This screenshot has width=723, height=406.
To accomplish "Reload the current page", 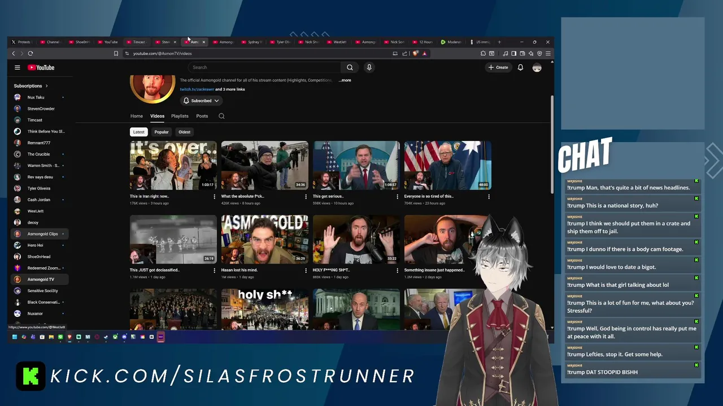I will tap(31, 54).
